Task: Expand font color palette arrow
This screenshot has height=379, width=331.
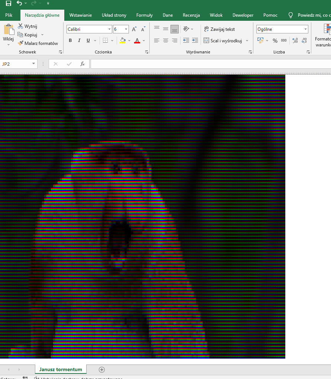Action: click(x=144, y=40)
